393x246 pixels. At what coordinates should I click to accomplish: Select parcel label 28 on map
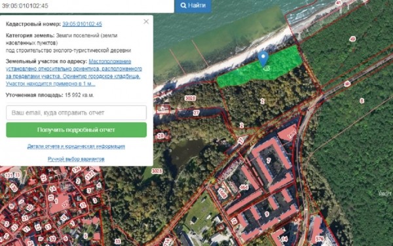click(x=160, y=135)
